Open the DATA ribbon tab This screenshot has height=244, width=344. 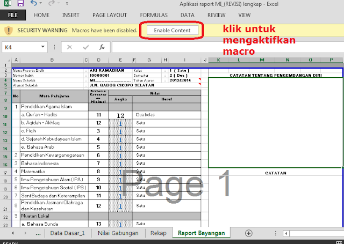coord(188,15)
